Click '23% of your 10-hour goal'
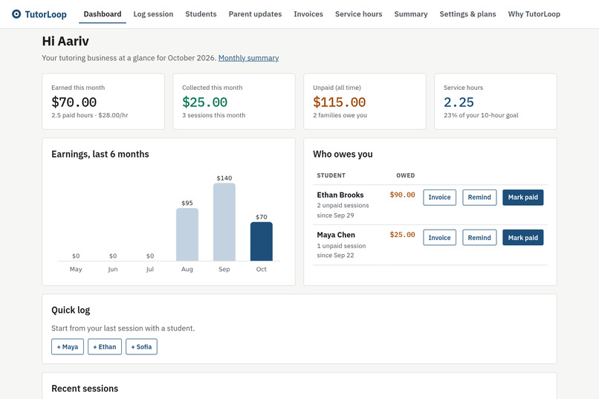This screenshot has width=599, height=399. tap(481, 115)
